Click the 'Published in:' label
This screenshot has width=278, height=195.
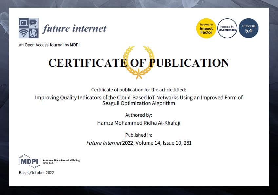[139, 135]
